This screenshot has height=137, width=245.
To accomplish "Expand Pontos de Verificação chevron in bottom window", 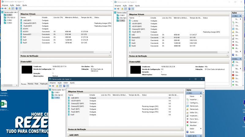I will (x=182, y=129).
